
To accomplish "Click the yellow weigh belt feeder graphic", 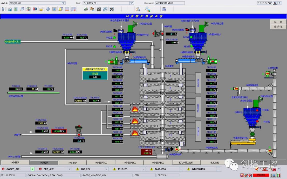I will tap(243, 142).
